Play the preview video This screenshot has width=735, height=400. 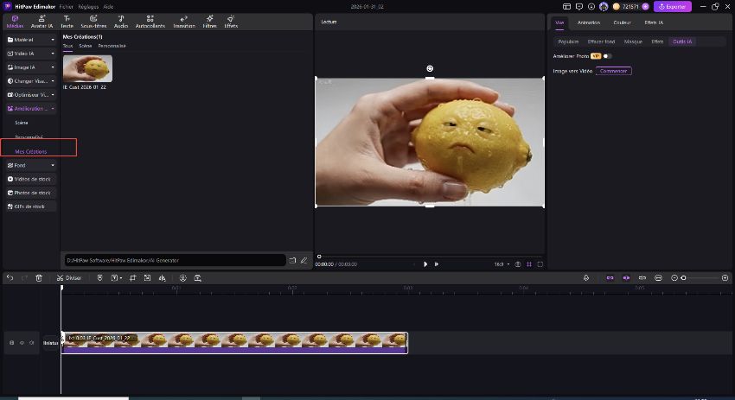[425, 264]
